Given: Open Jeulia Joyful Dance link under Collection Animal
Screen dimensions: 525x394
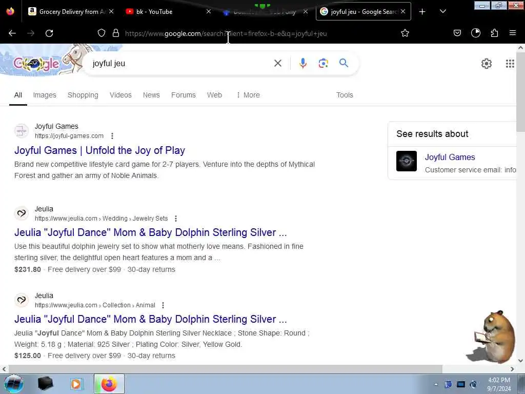Looking at the screenshot, I should click(x=150, y=319).
